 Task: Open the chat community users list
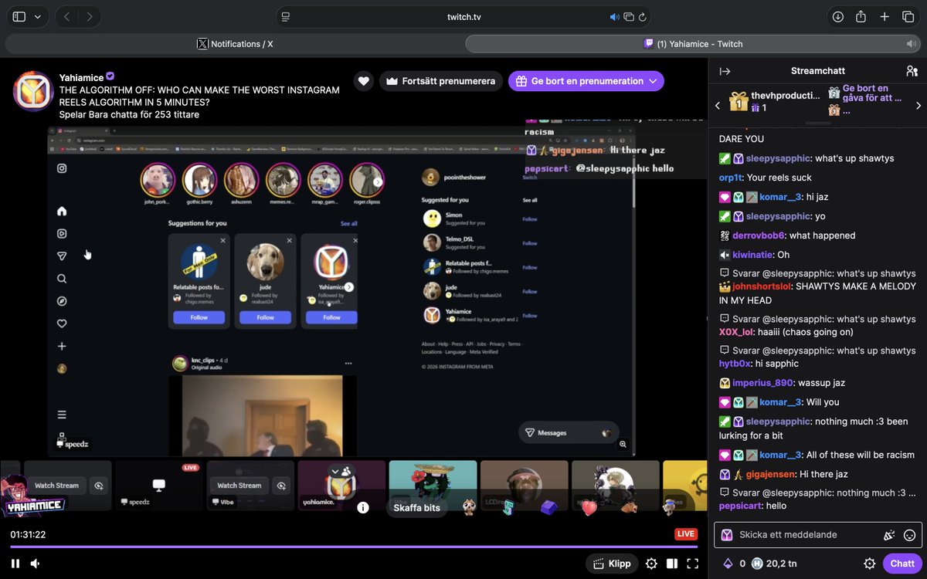pyautogui.click(x=912, y=71)
